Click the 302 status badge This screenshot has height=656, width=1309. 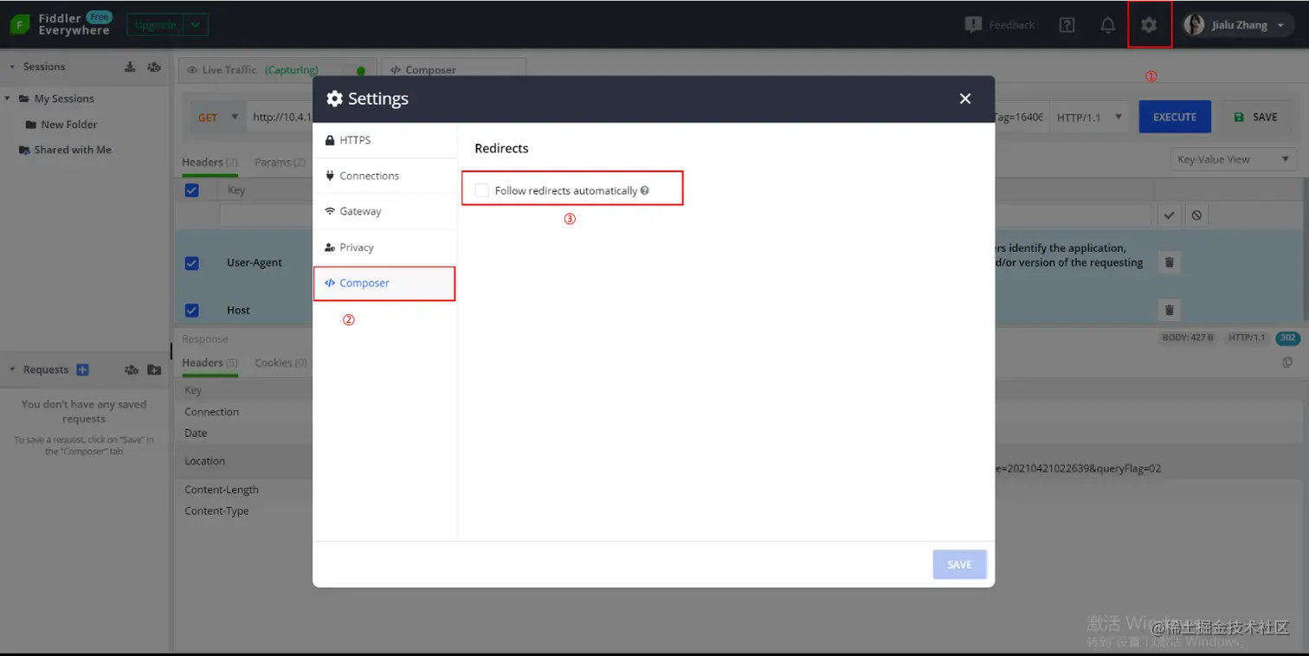pos(1288,338)
